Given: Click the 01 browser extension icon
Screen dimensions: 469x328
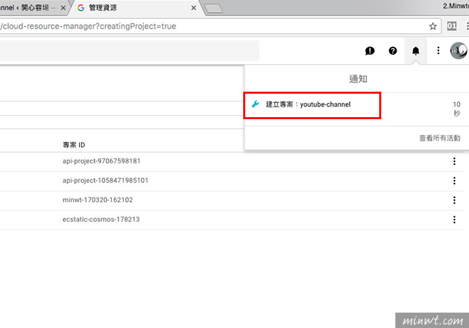Looking at the screenshot, I should [452, 26].
